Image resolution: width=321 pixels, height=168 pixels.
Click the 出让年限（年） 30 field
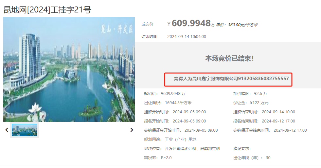click(x=252, y=158)
